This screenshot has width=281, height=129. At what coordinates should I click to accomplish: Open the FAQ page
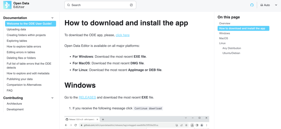coord(10,91)
